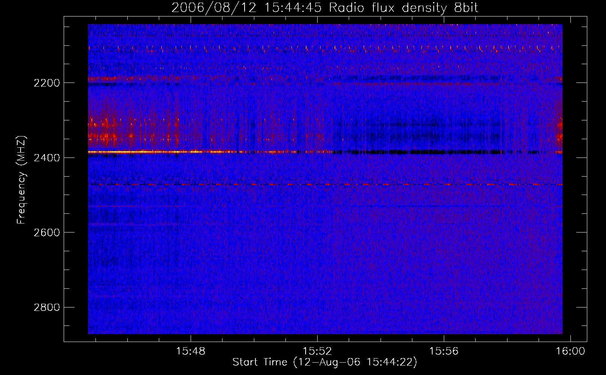Click the 15:56 time tick label

coord(444,351)
